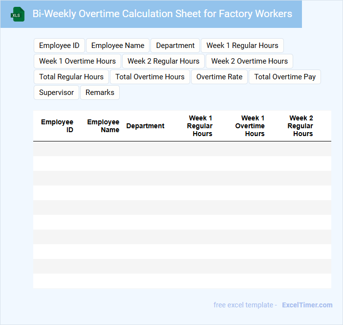Select the Supervisor tag

click(57, 93)
